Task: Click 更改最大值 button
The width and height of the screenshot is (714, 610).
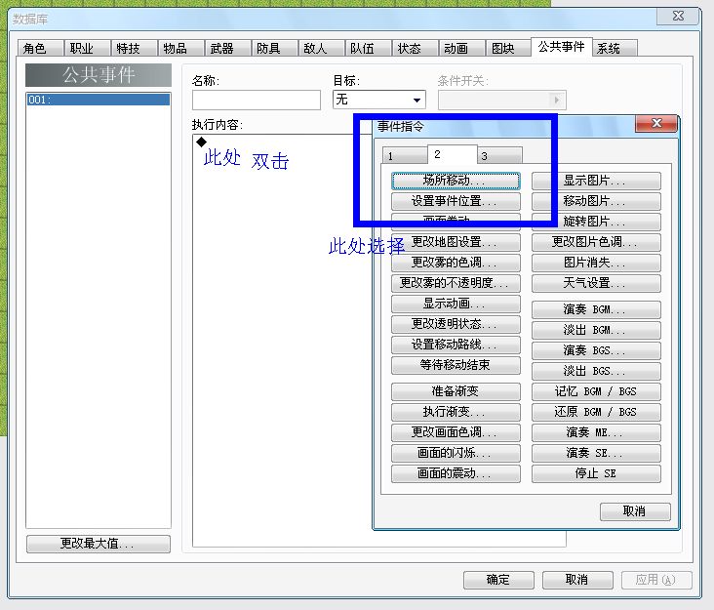Action: [99, 544]
